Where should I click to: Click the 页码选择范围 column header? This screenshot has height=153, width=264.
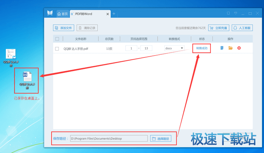[x=139, y=39]
